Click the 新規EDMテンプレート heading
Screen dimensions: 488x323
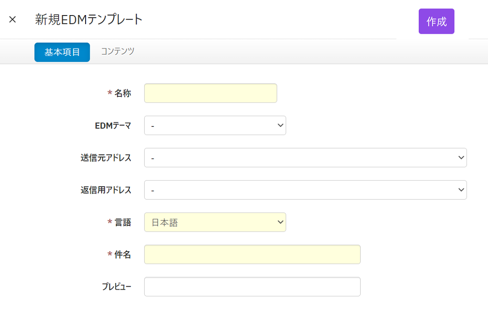click(x=89, y=20)
